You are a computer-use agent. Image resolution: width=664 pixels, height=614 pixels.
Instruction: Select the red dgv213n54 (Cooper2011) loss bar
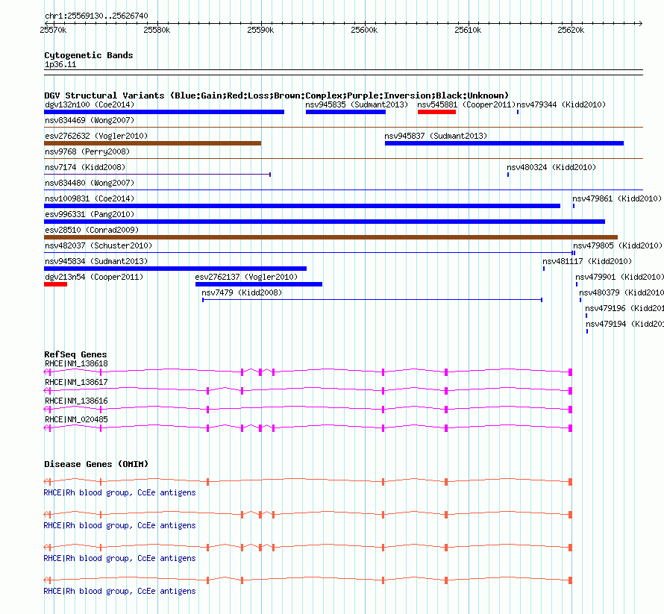(x=55, y=284)
